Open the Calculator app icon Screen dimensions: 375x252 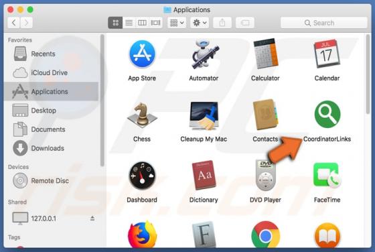pos(265,54)
